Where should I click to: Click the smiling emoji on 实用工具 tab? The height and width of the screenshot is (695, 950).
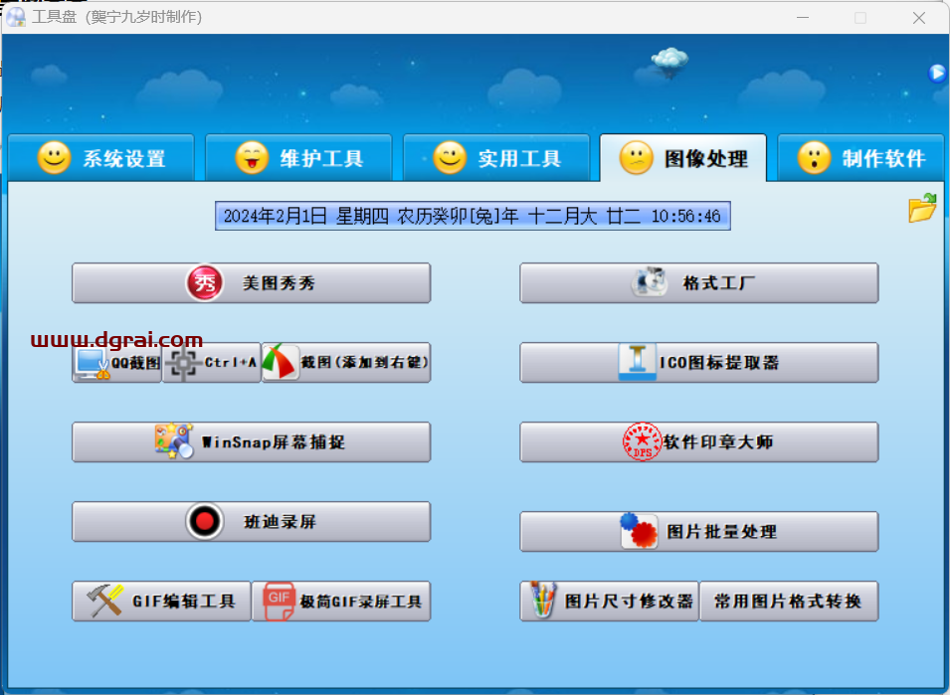tap(450, 158)
